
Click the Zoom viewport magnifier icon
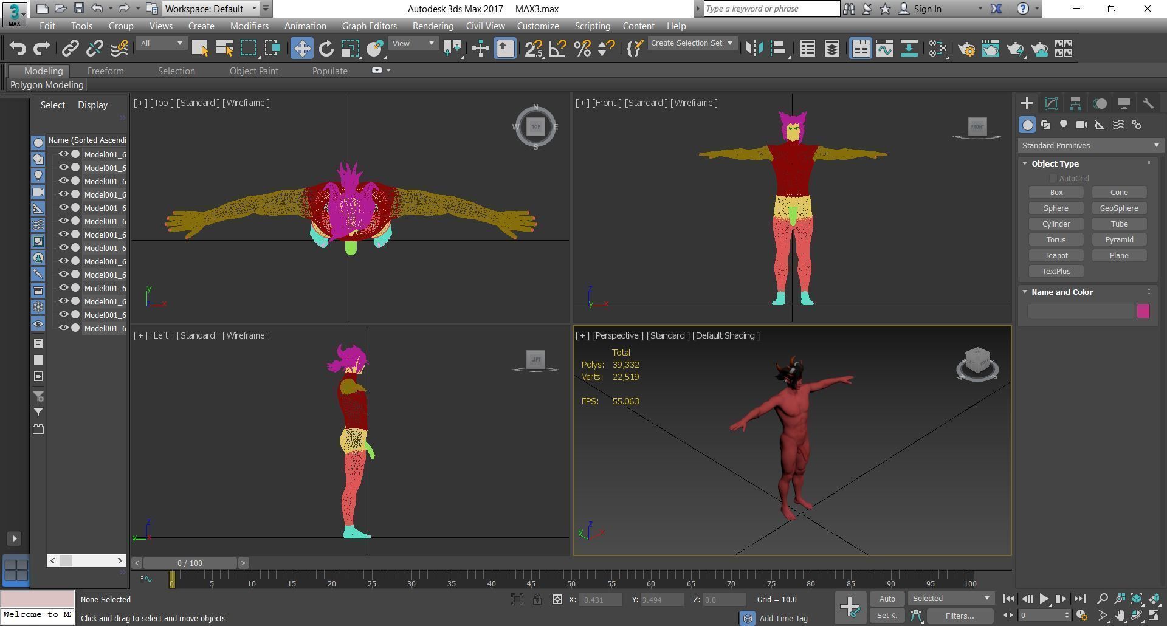(x=1103, y=599)
